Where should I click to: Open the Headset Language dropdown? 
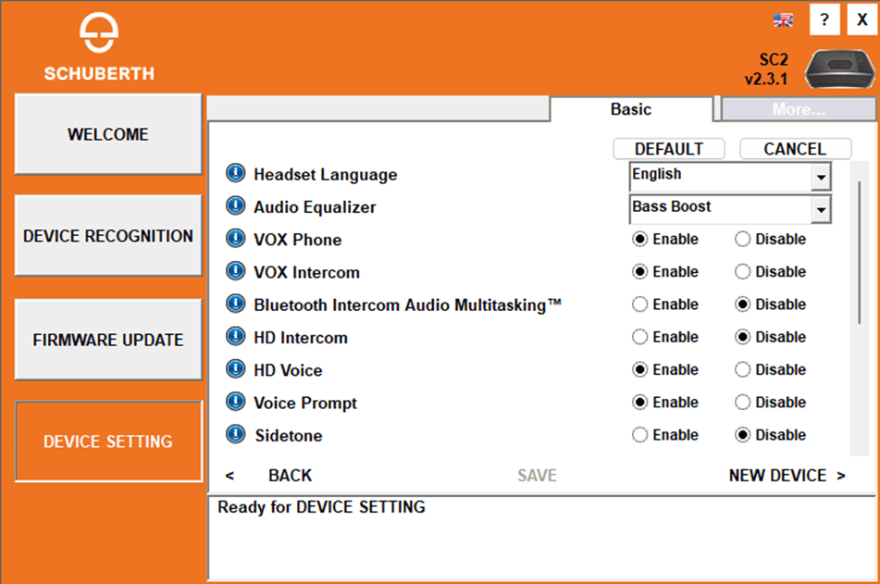tap(820, 176)
